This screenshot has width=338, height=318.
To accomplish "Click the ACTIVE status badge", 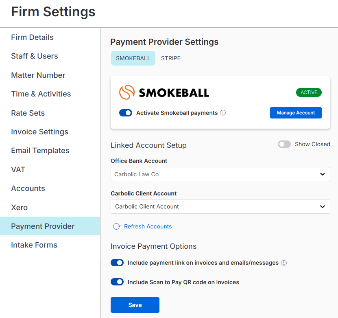I will 309,92.
